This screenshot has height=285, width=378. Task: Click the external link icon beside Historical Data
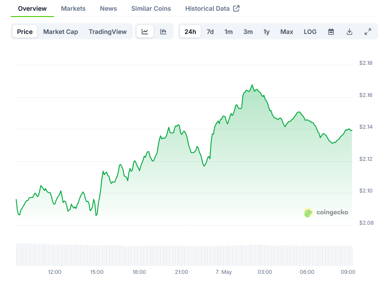236,8
